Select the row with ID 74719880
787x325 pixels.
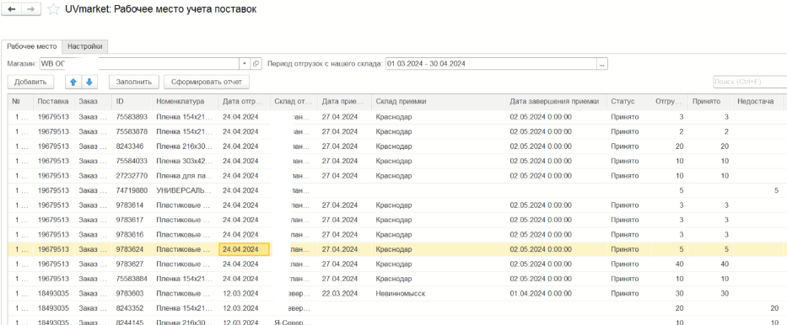tap(395, 190)
